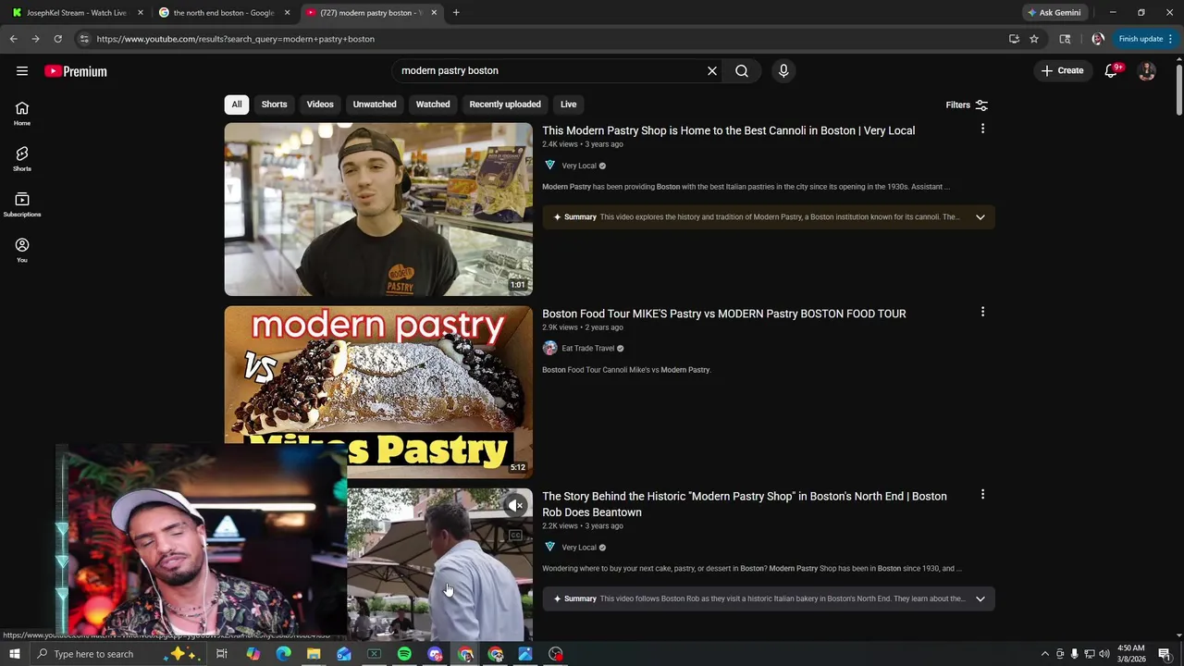This screenshot has height=666, width=1184.
Task: Switch to the JosephKel Stream browser tab
Action: click(76, 13)
